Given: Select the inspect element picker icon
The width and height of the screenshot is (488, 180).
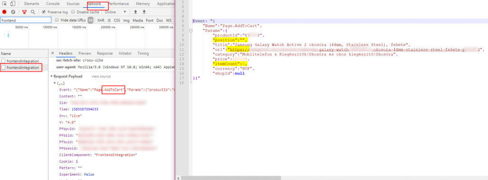Looking at the screenshot, I should 5,4.
